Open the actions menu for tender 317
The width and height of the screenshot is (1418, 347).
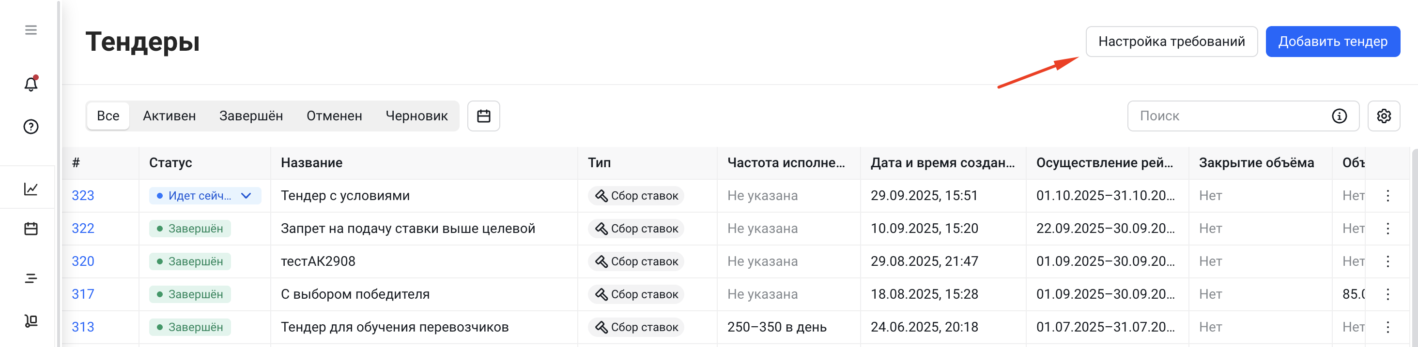1387,294
